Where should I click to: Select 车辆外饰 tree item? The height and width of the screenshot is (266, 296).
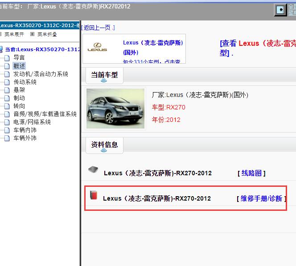coord(25,138)
